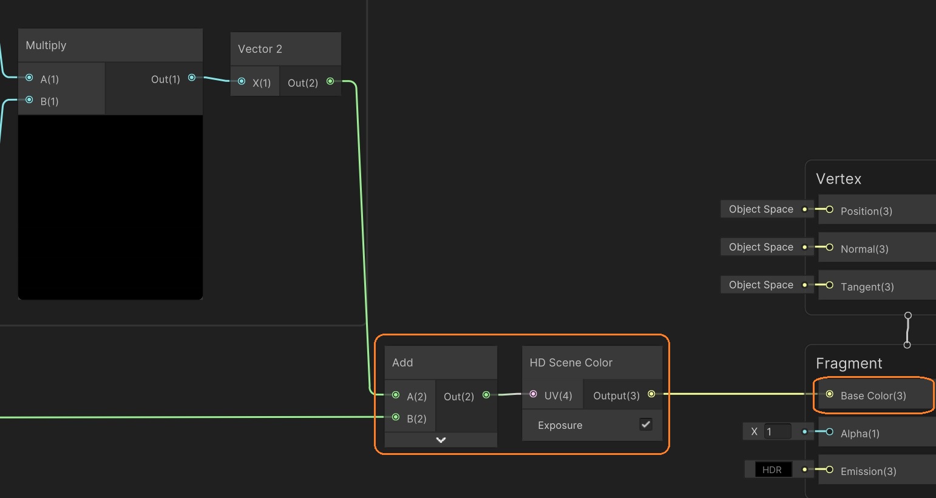This screenshot has width=936, height=498.
Task: Click the Vertex Tangent(3) port
Action: click(x=830, y=285)
